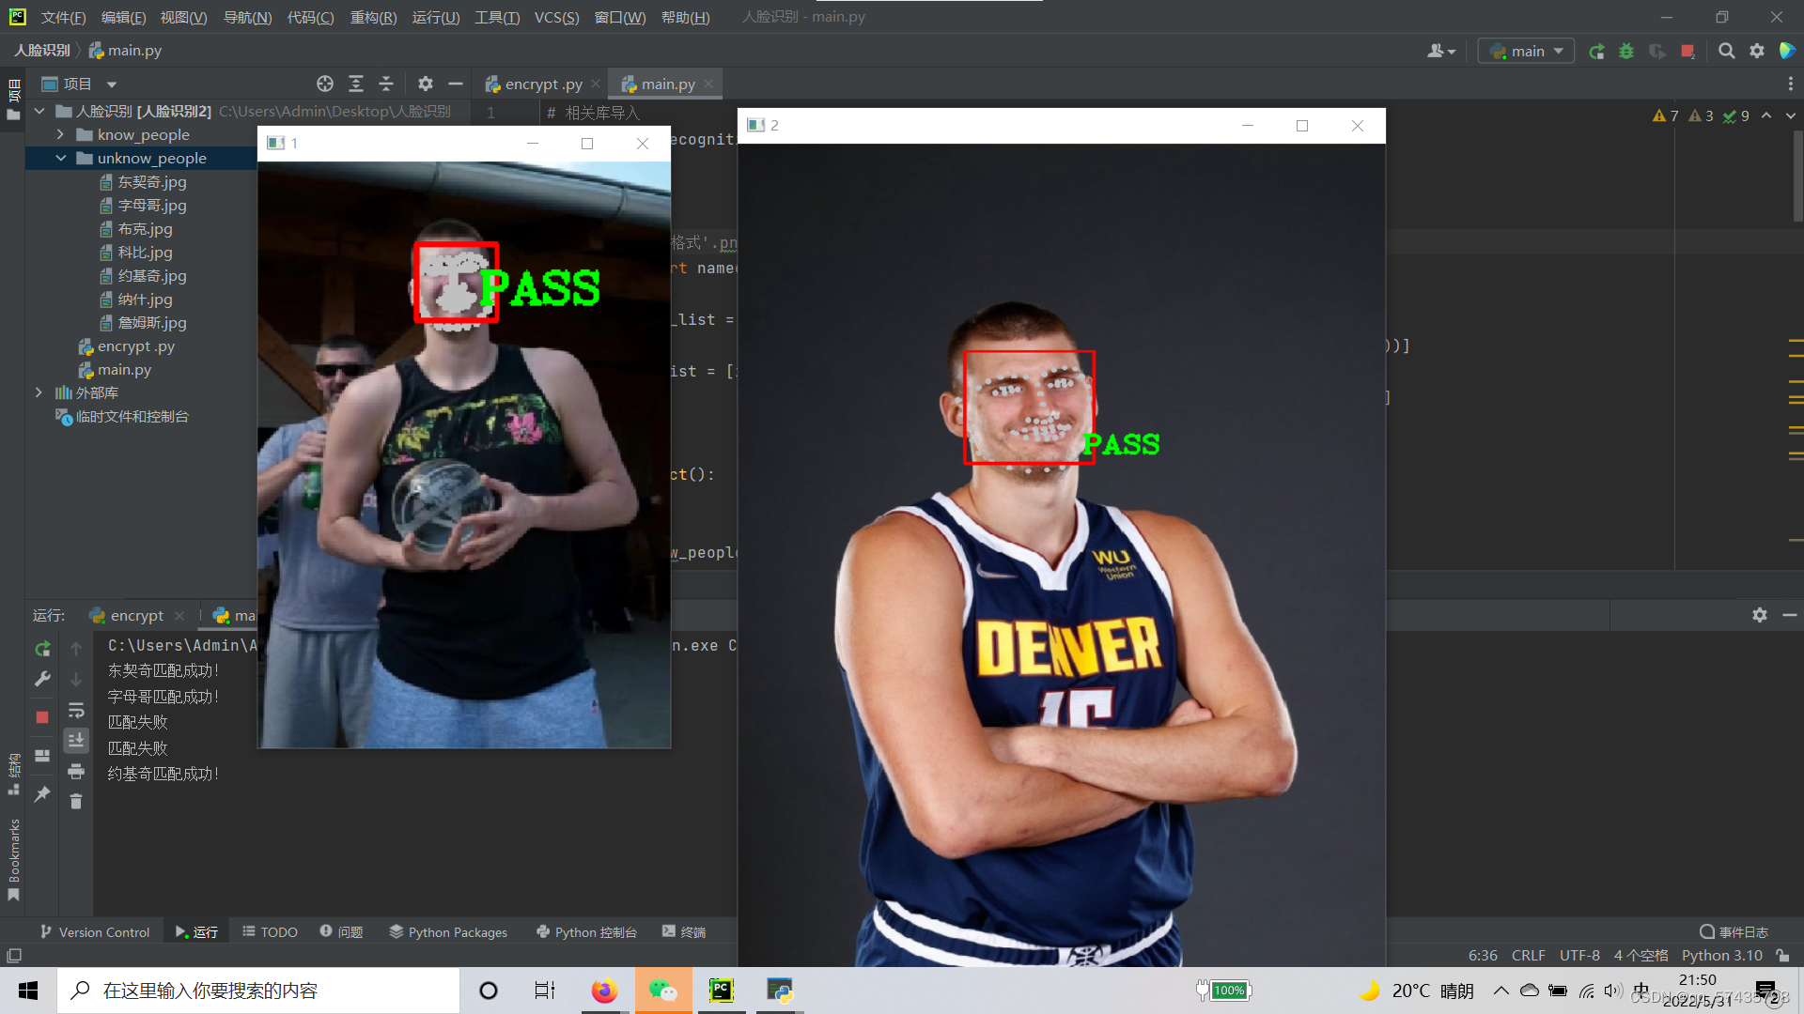Click the taskbar search box

(x=259, y=991)
